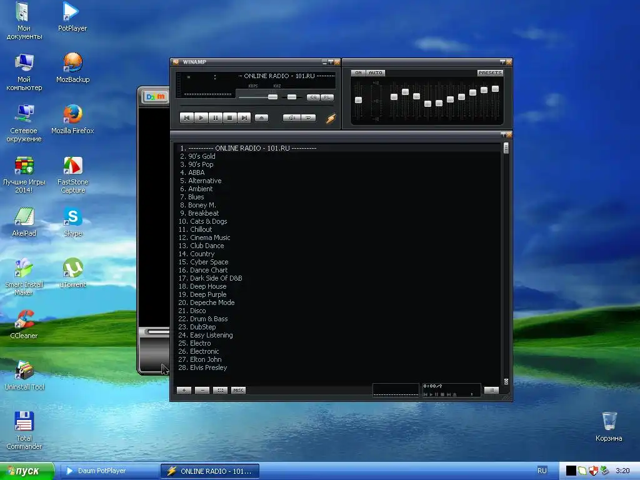The width and height of the screenshot is (640, 480).
Task: Toggle windowshade mode of playlist window
Action: click(503, 135)
